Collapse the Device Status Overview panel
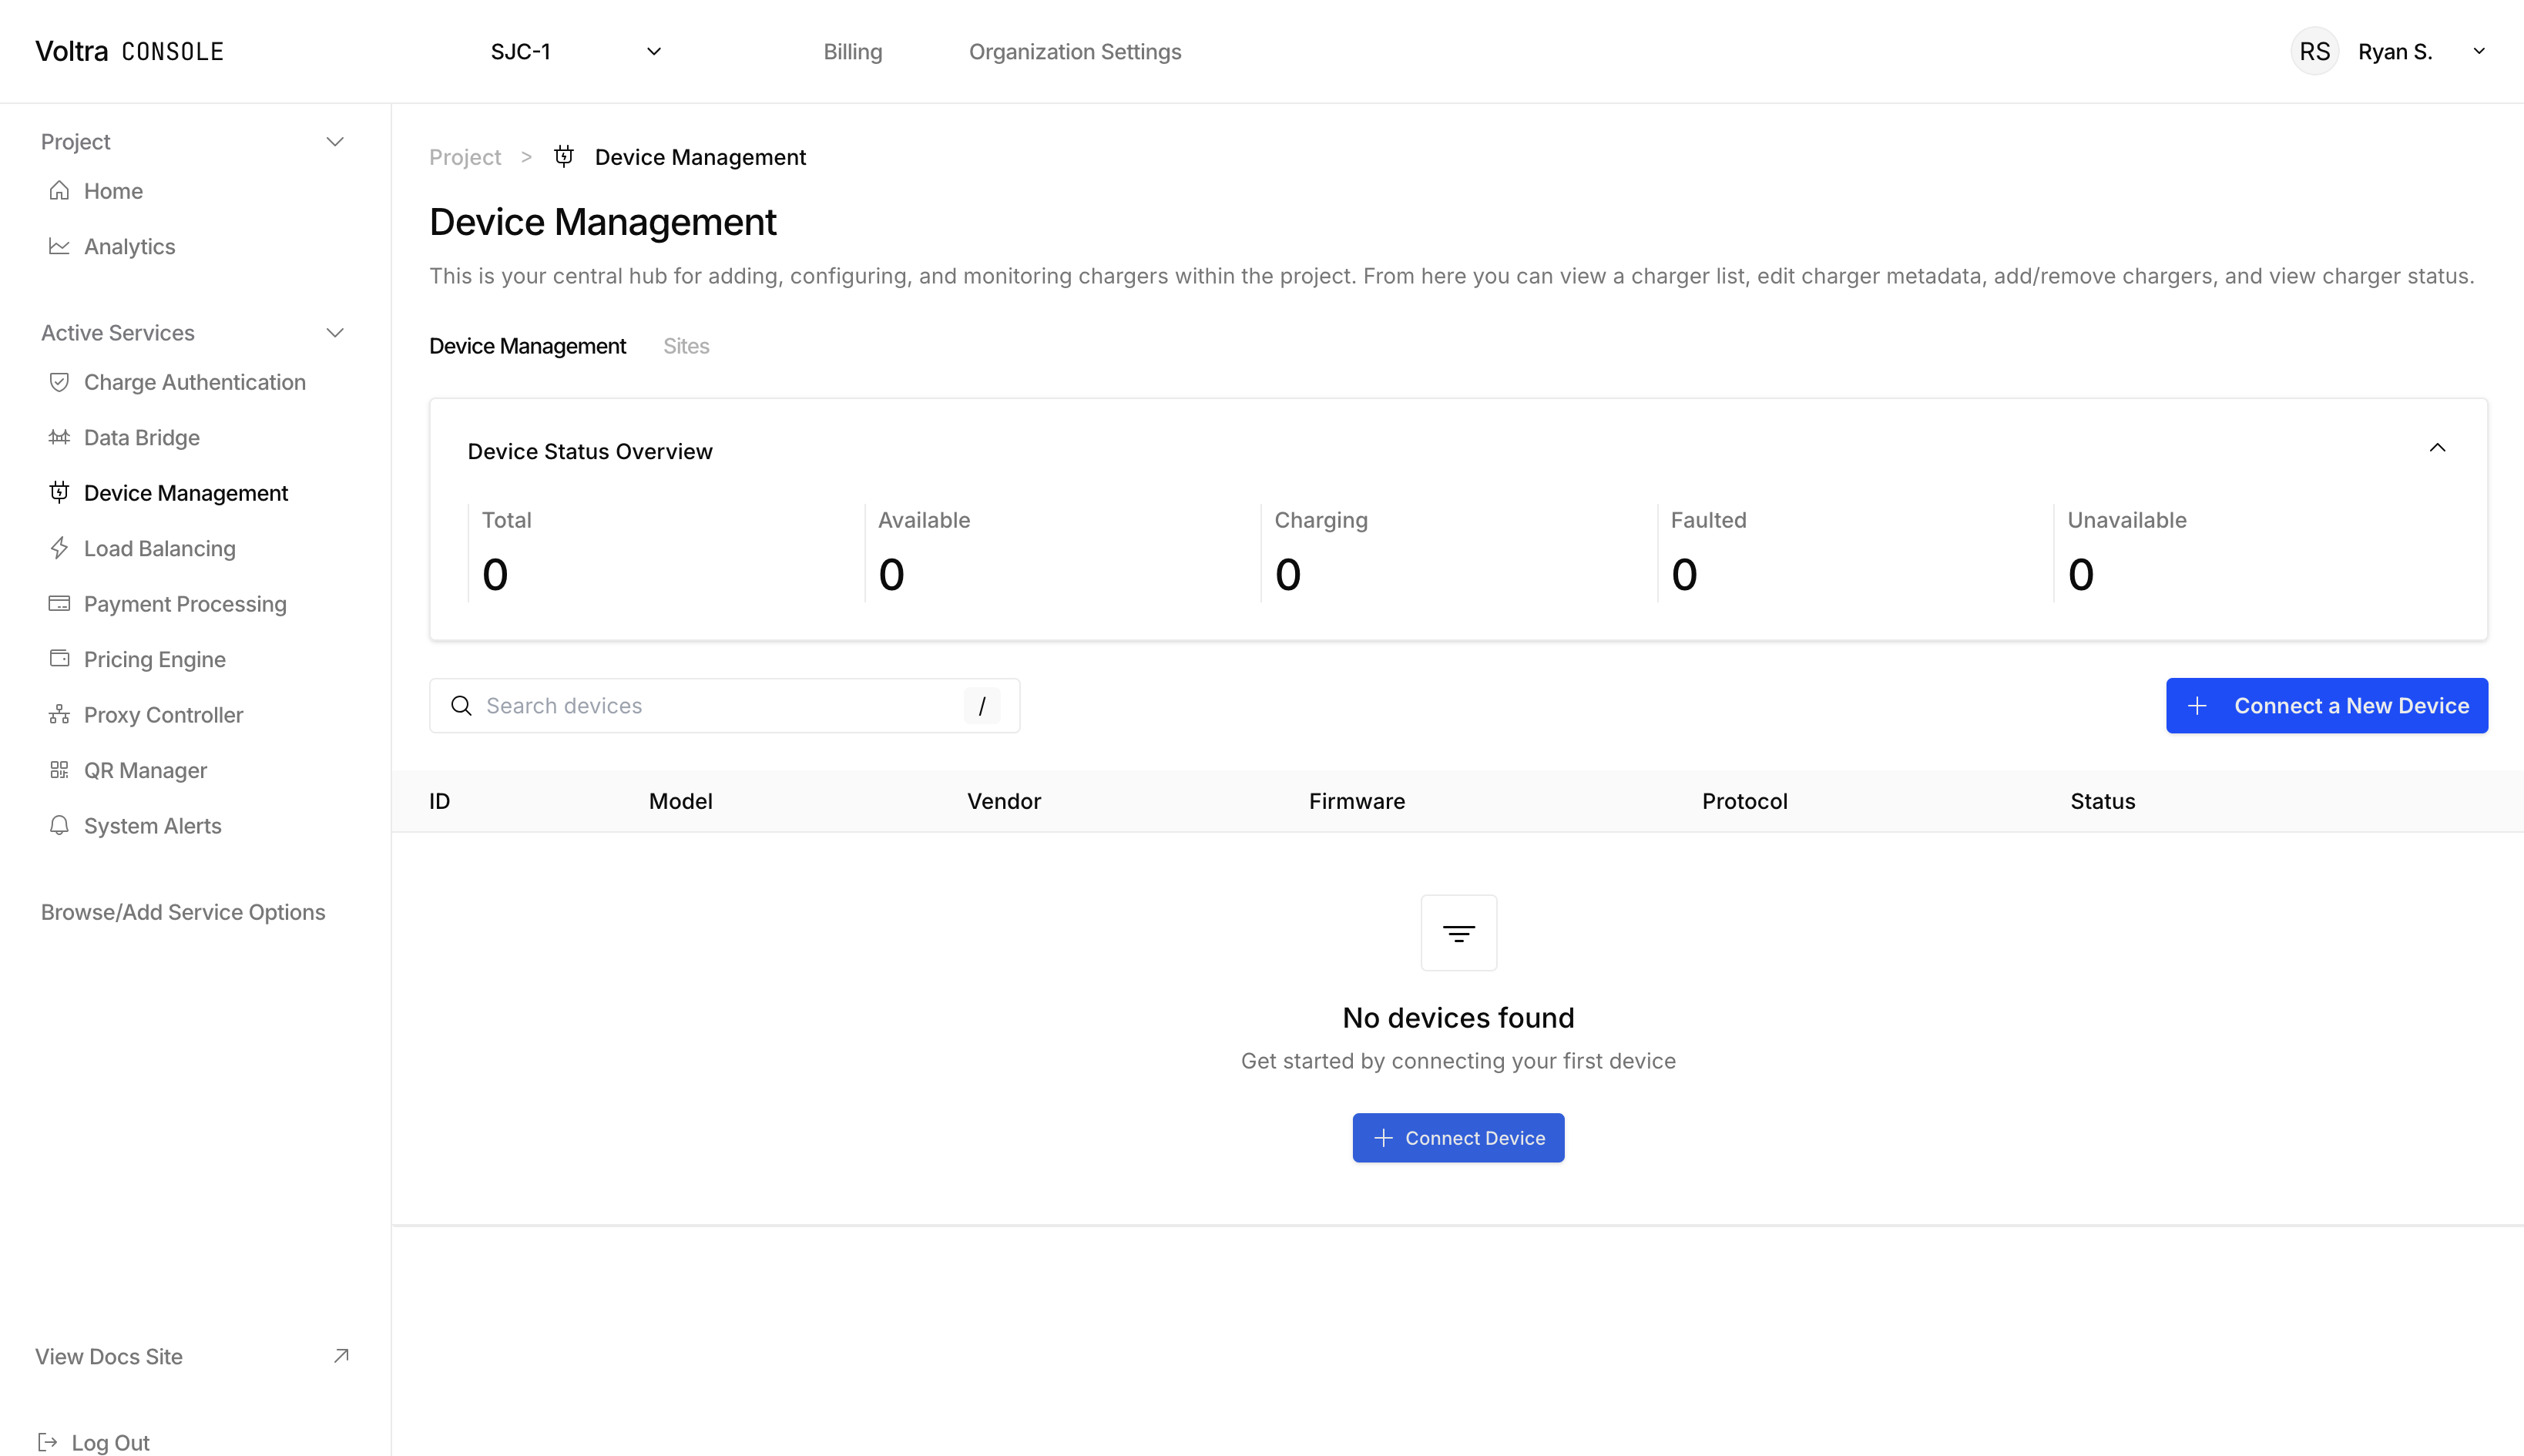The height and width of the screenshot is (1456, 2524). tap(2437, 447)
